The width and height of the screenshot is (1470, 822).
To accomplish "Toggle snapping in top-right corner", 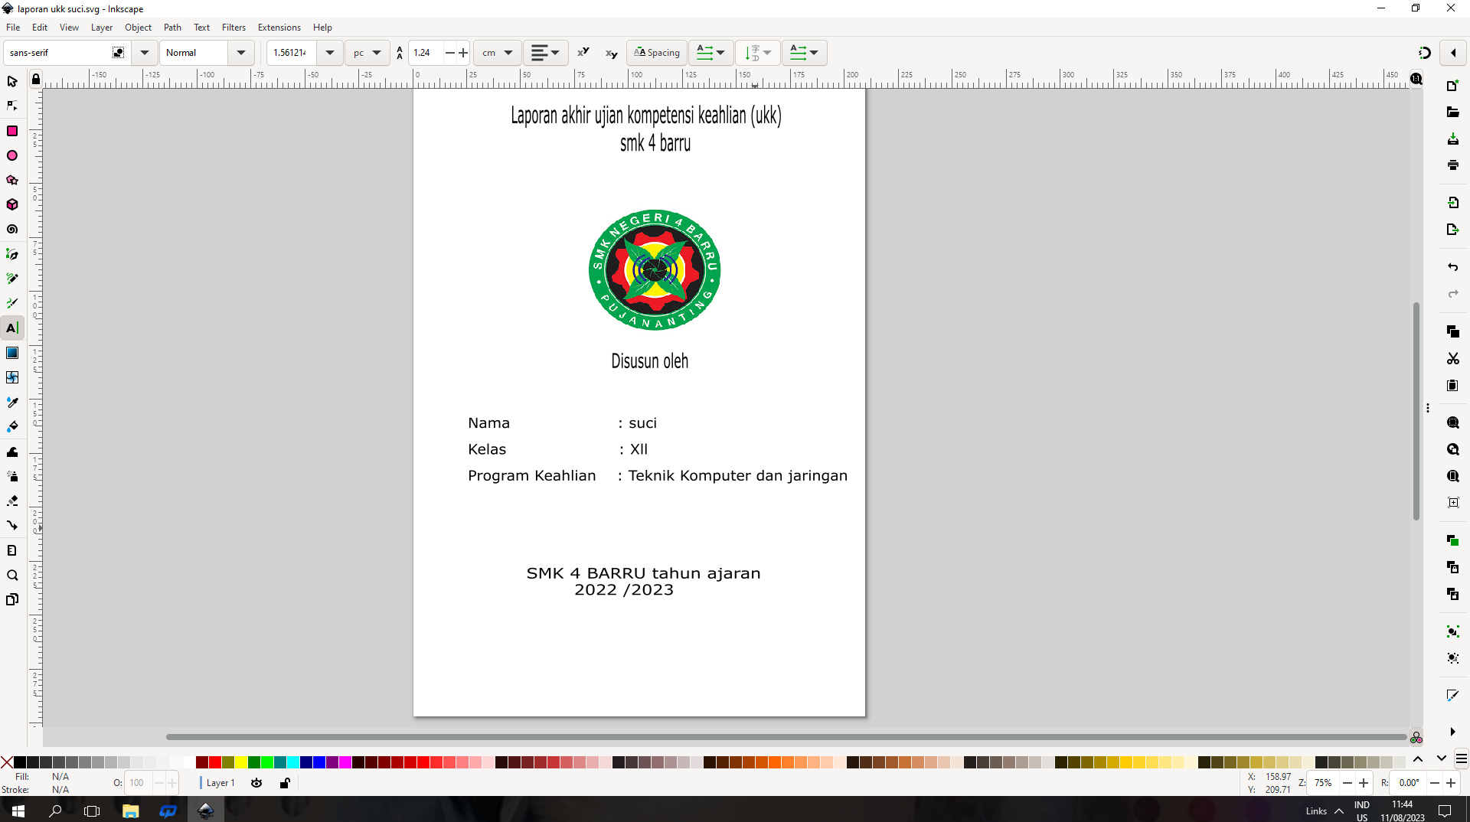I will [x=1424, y=53].
